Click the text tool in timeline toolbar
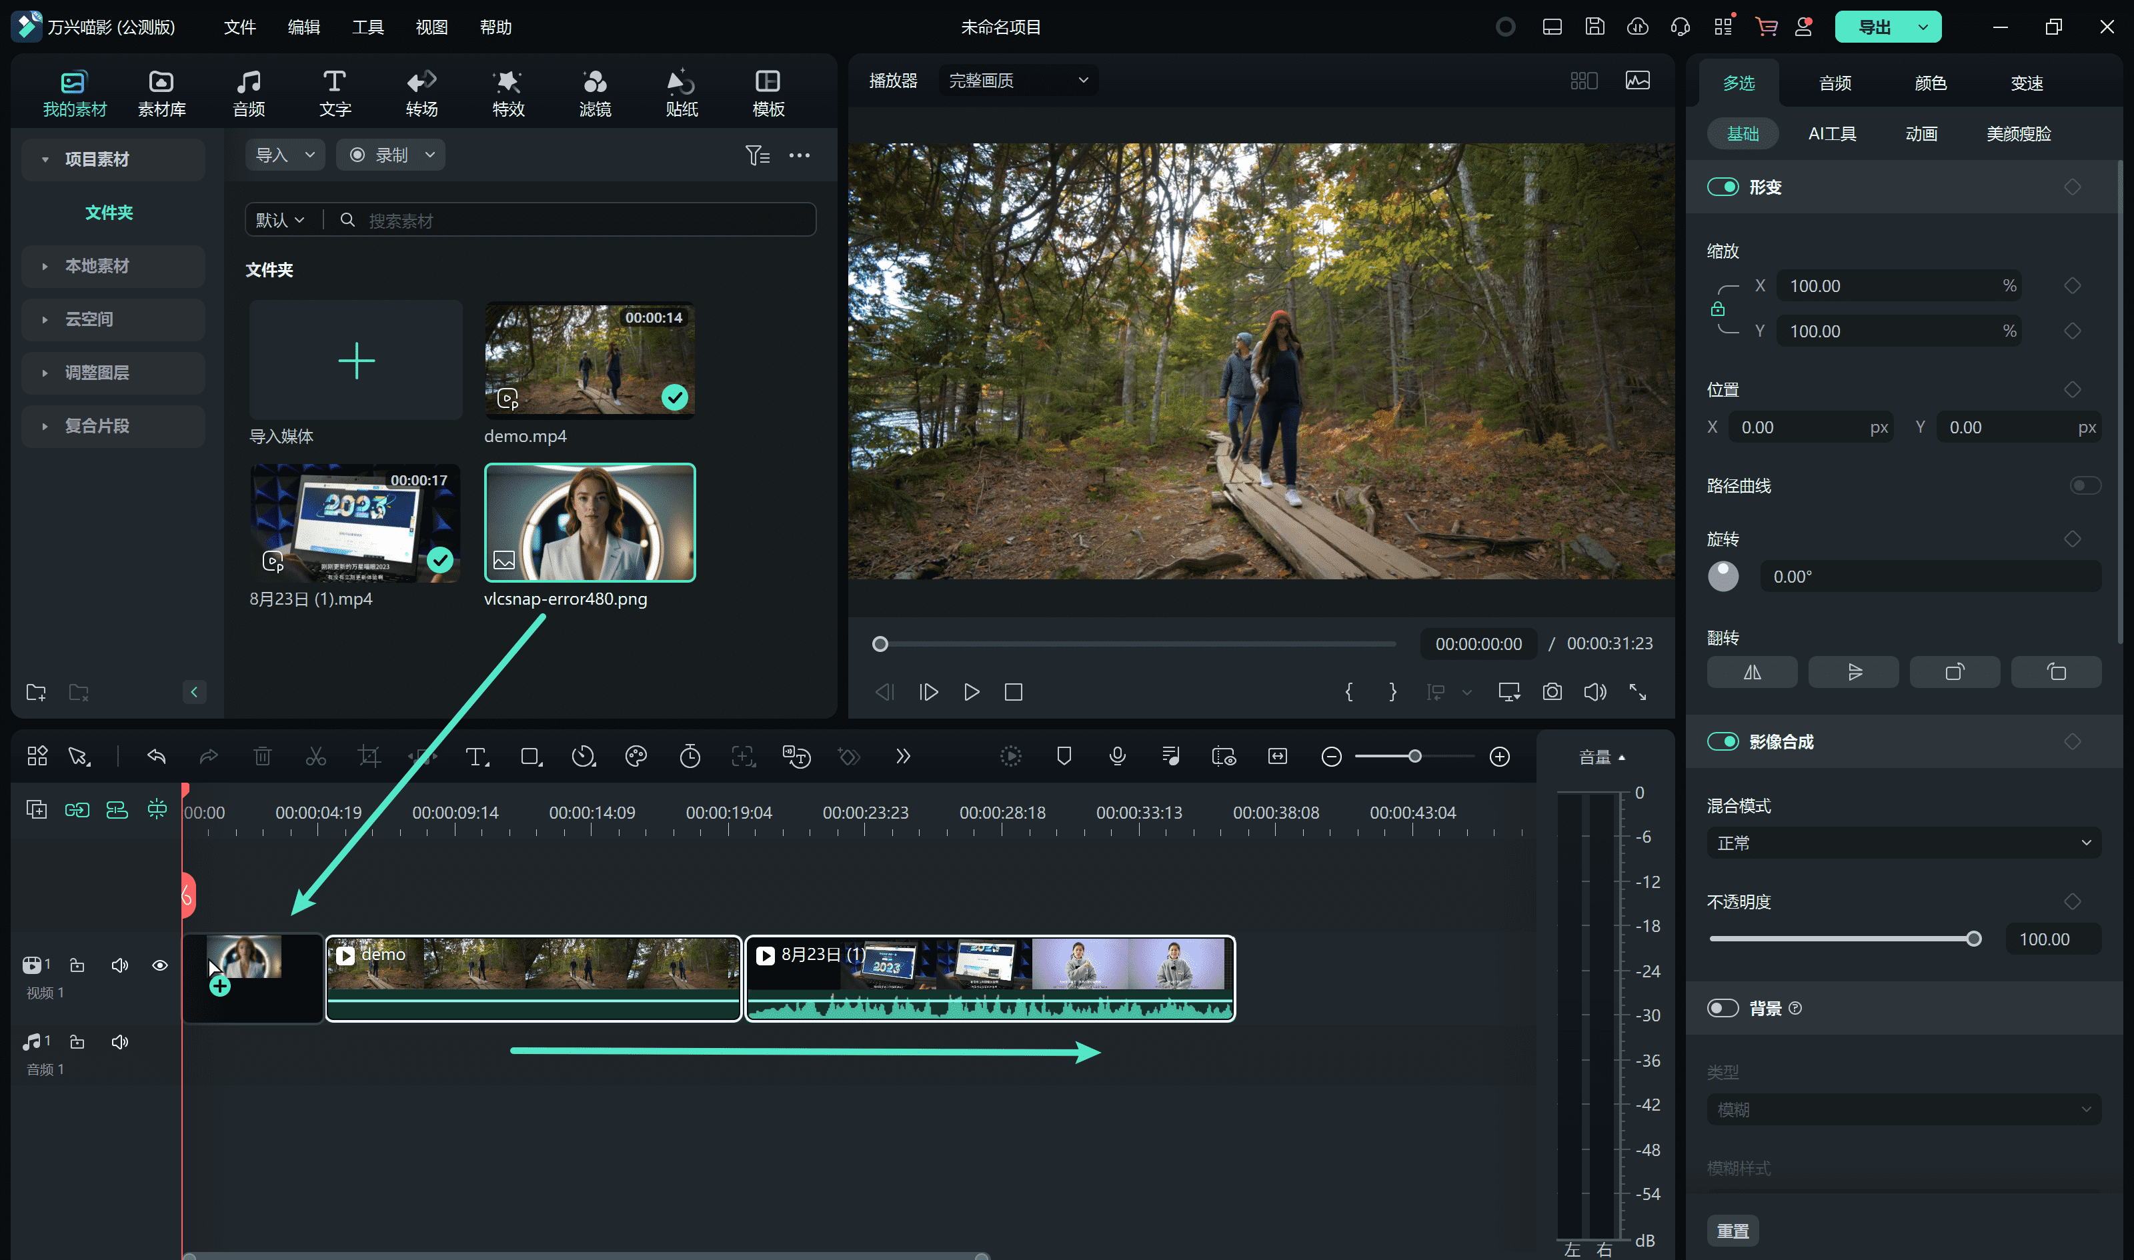2134x1260 pixels. click(476, 757)
